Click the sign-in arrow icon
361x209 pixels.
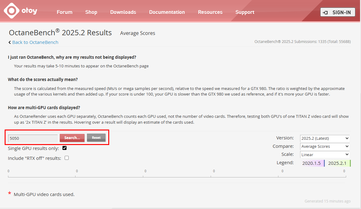click(x=325, y=12)
